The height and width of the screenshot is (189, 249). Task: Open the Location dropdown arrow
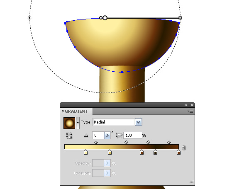(x=107, y=173)
